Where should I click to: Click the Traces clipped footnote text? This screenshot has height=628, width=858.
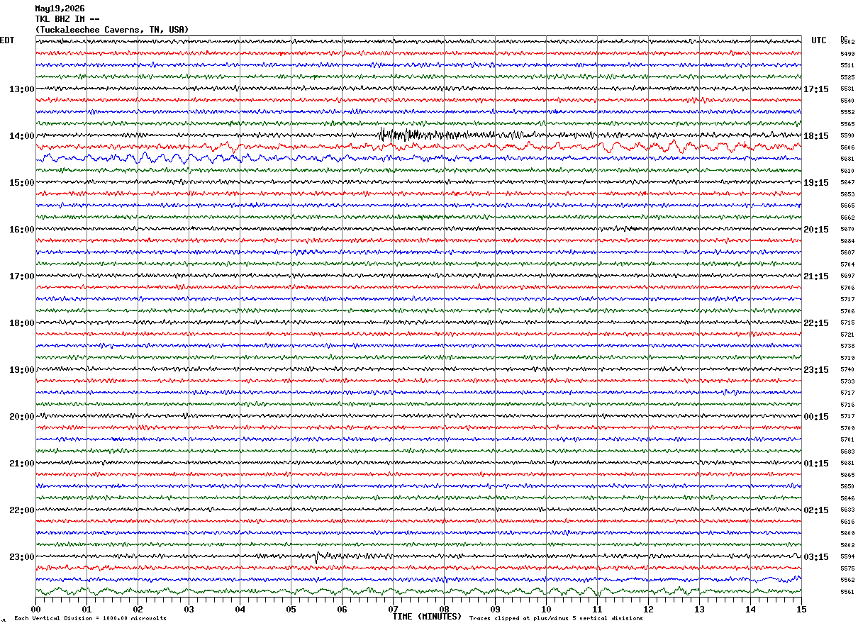[x=556, y=618]
